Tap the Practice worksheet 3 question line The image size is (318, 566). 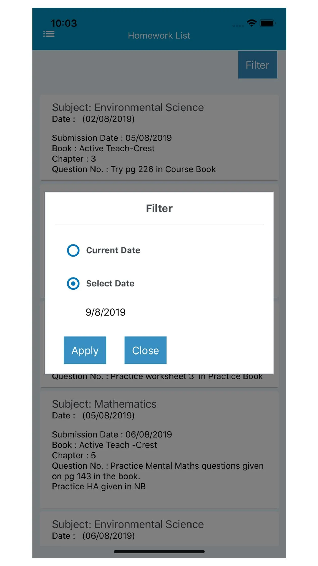[157, 377]
